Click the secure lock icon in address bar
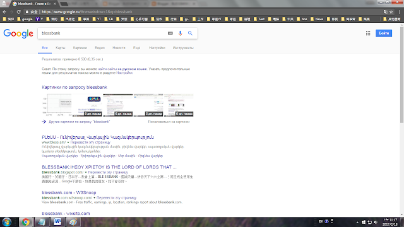The height and width of the screenshot is (227, 404). [x=27, y=12]
